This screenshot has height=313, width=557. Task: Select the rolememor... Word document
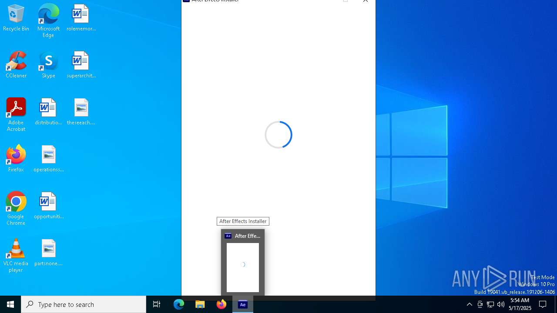[81, 18]
